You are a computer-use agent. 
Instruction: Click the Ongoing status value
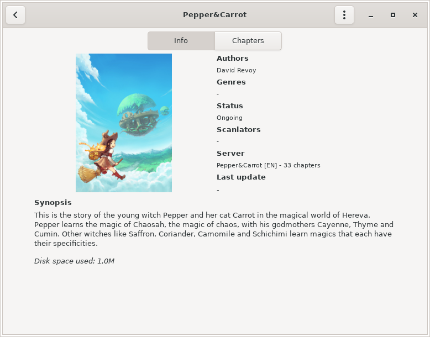click(x=229, y=118)
